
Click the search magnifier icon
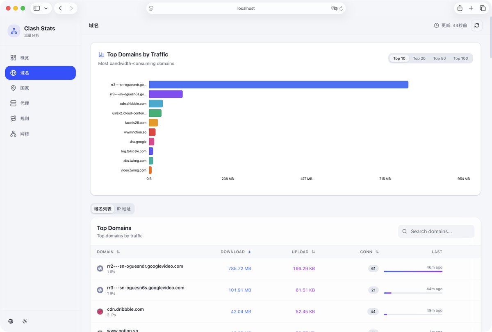[x=405, y=231]
